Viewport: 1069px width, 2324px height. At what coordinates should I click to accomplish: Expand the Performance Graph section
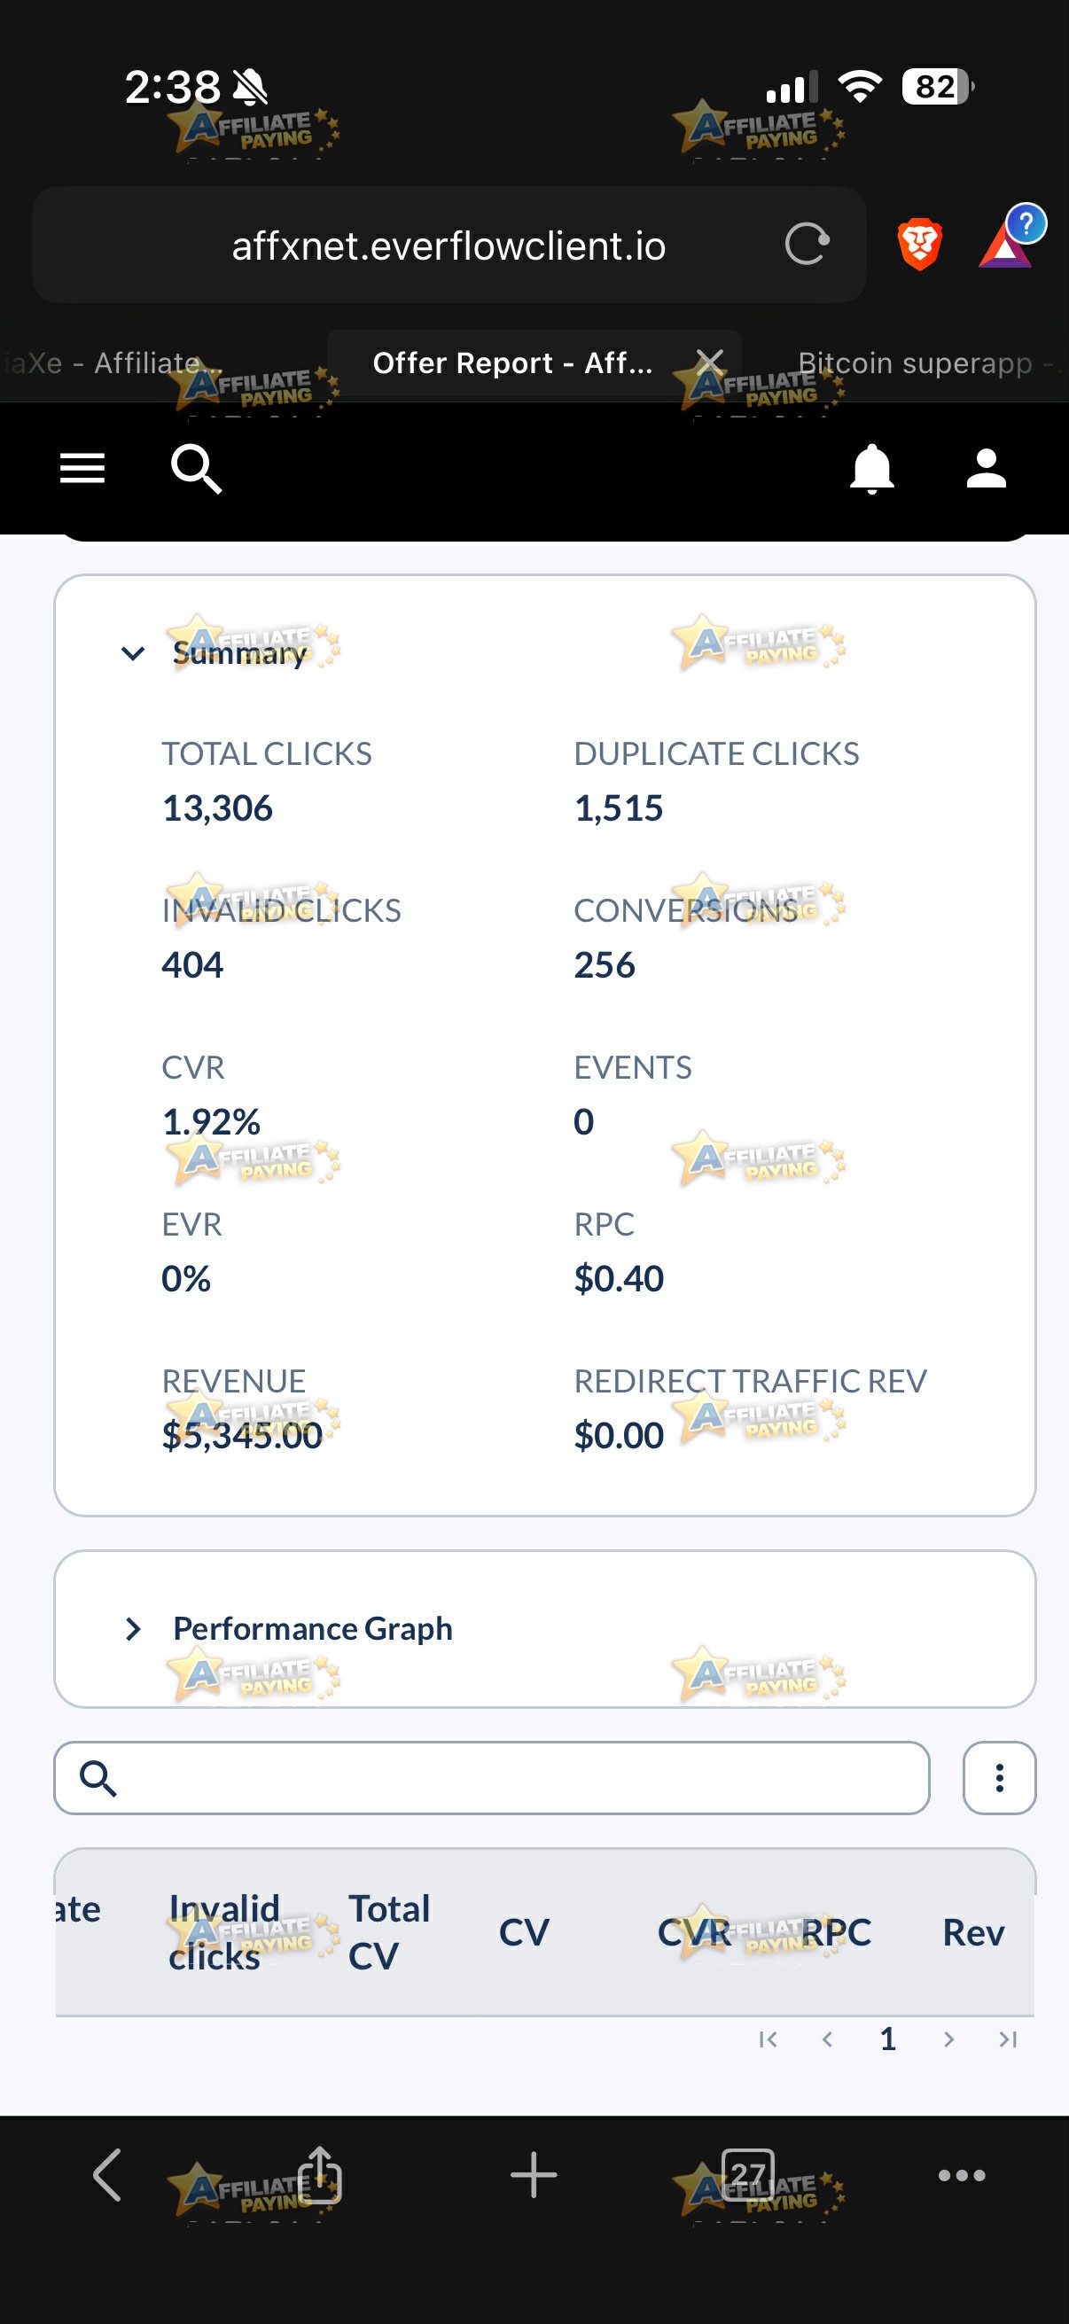click(133, 1628)
